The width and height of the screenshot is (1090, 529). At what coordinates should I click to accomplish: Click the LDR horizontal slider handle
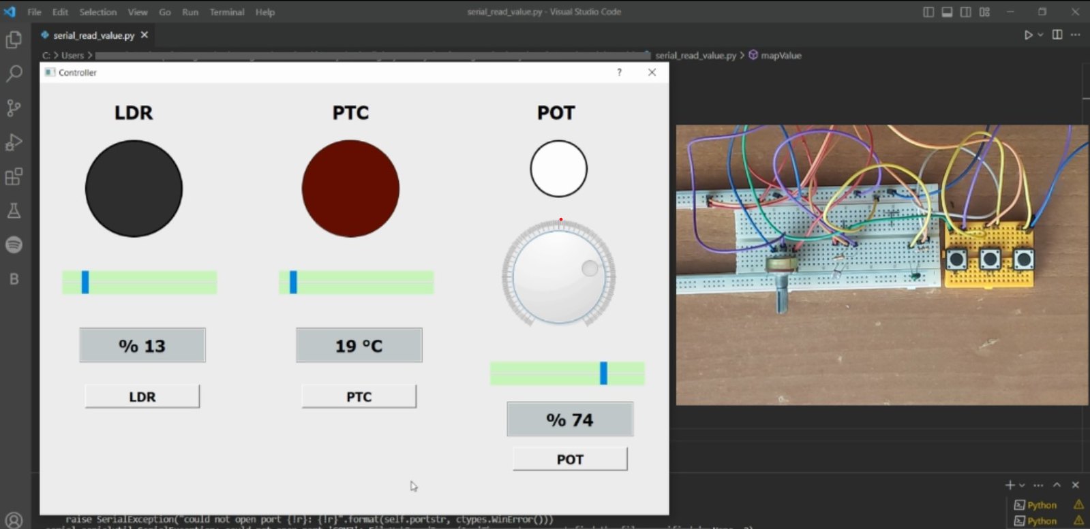click(85, 282)
